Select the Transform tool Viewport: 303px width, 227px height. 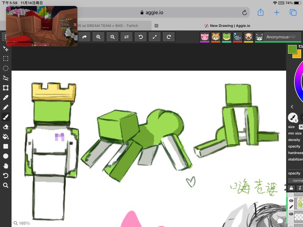(6, 88)
